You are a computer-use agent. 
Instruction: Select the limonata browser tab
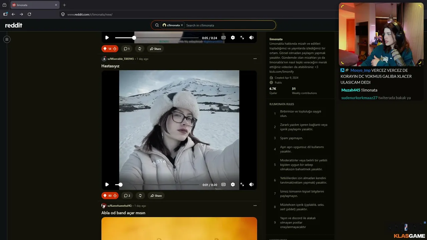click(x=35, y=5)
